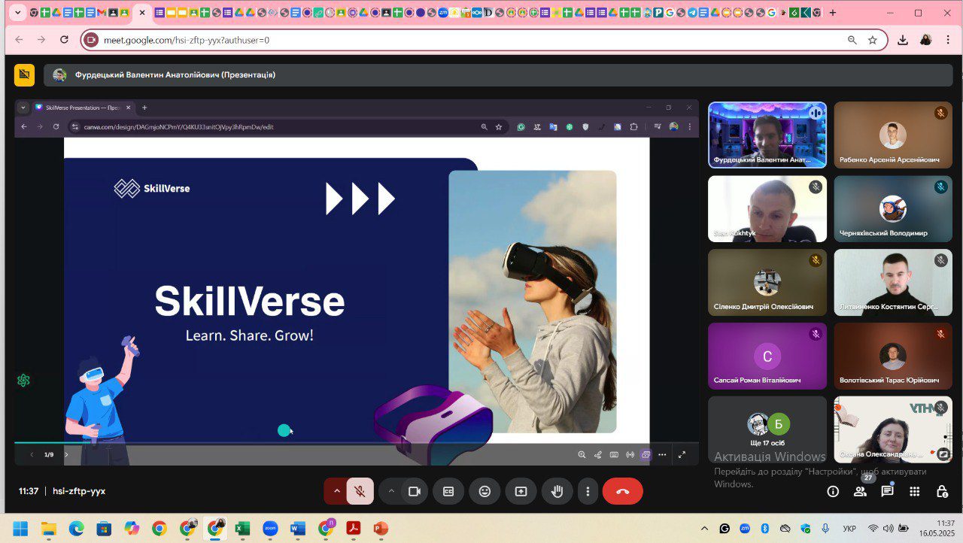
Task: Show hidden tray icons chevron
Action: tap(704, 529)
